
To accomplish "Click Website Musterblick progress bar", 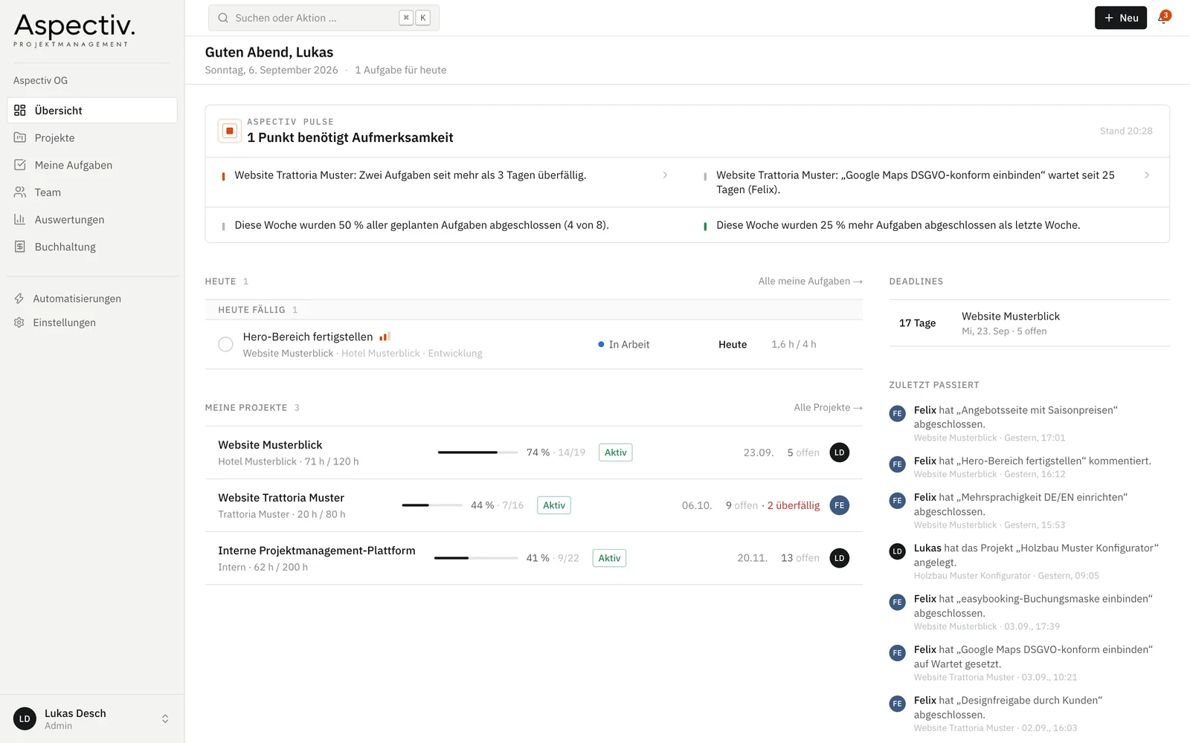I will 477,452.
